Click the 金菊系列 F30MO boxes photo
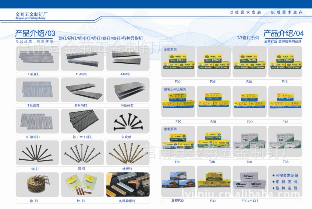Viewport: 312px width, 209px height. (x=178, y=62)
